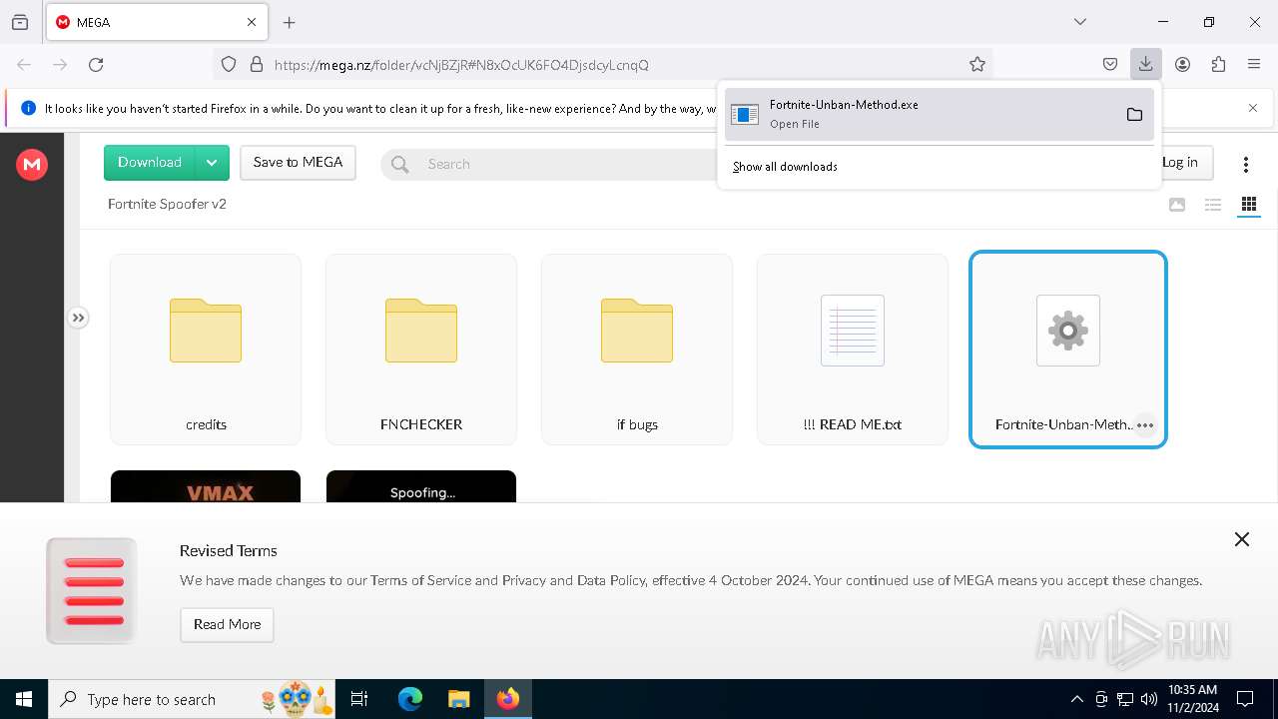
Task: Open the Extensions puzzle icon
Action: (x=1218, y=64)
